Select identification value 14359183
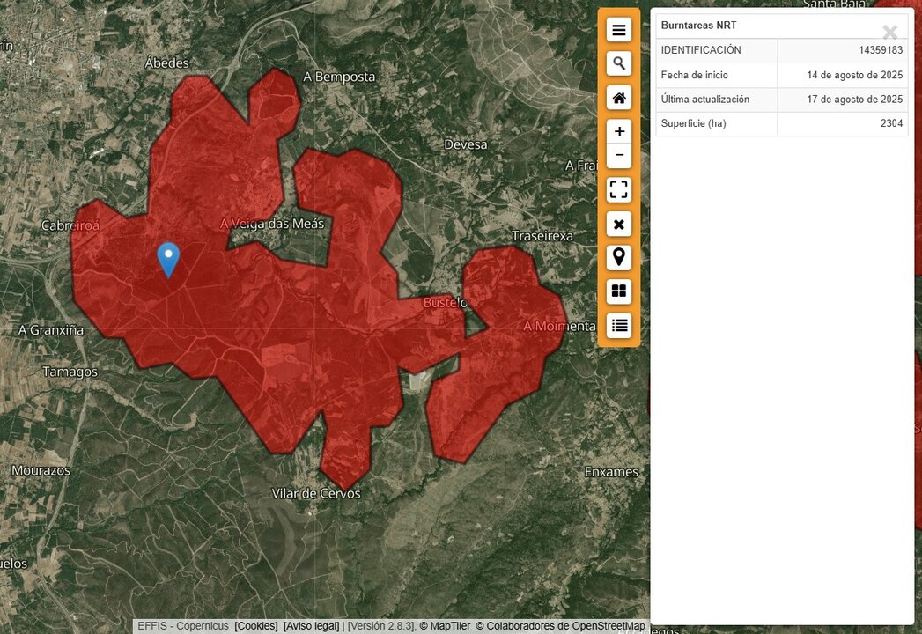The height and width of the screenshot is (634, 922). pos(881,50)
